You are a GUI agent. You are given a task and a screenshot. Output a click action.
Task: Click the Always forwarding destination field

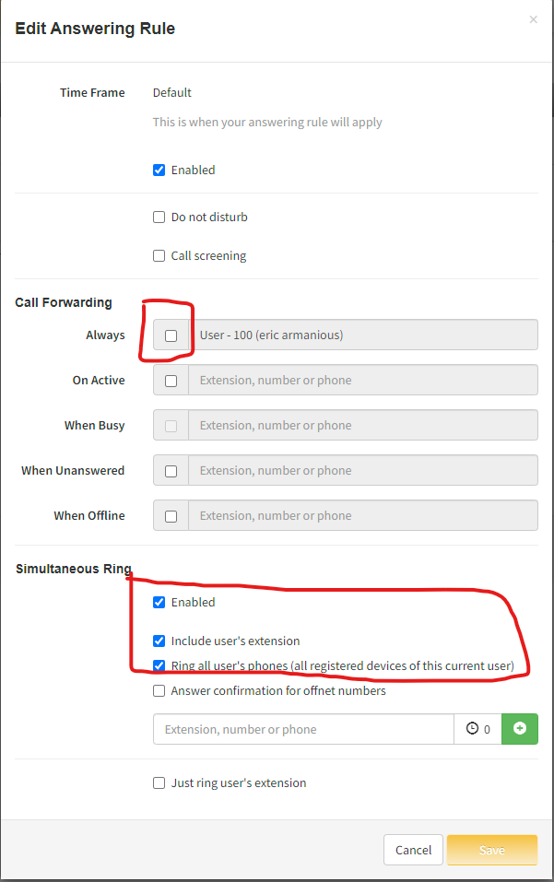pyautogui.click(x=363, y=335)
